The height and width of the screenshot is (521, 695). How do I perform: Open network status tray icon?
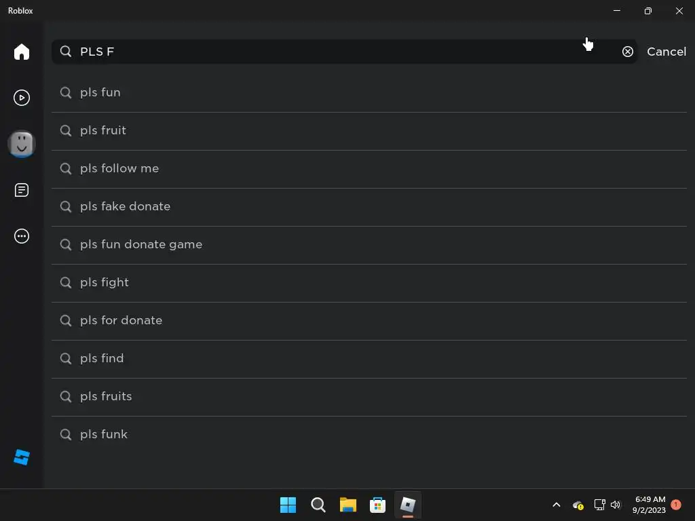point(599,505)
